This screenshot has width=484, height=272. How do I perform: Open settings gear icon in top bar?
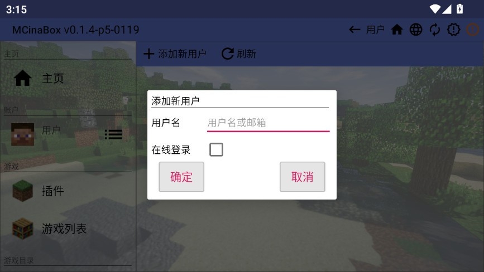click(x=453, y=30)
